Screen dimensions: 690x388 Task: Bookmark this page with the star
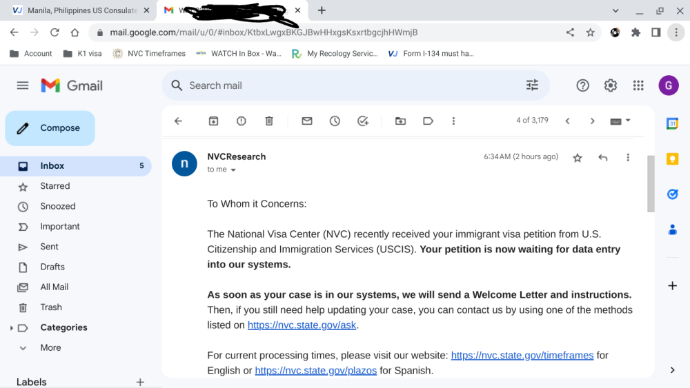pyautogui.click(x=590, y=32)
